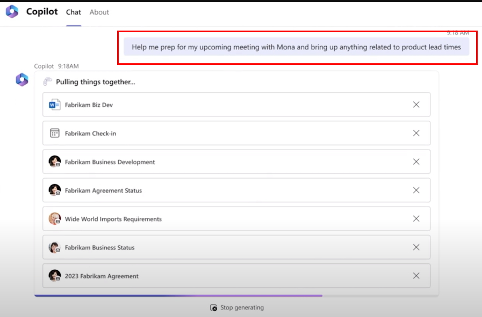
Task: Remove Wide World Imports Requirements item
Action: (416, 219)
